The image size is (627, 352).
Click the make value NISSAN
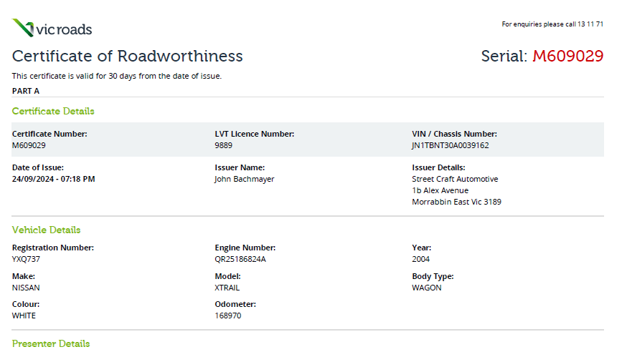(x=26, y=288)
